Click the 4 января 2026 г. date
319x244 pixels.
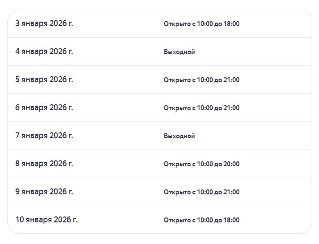coord(44,51)
